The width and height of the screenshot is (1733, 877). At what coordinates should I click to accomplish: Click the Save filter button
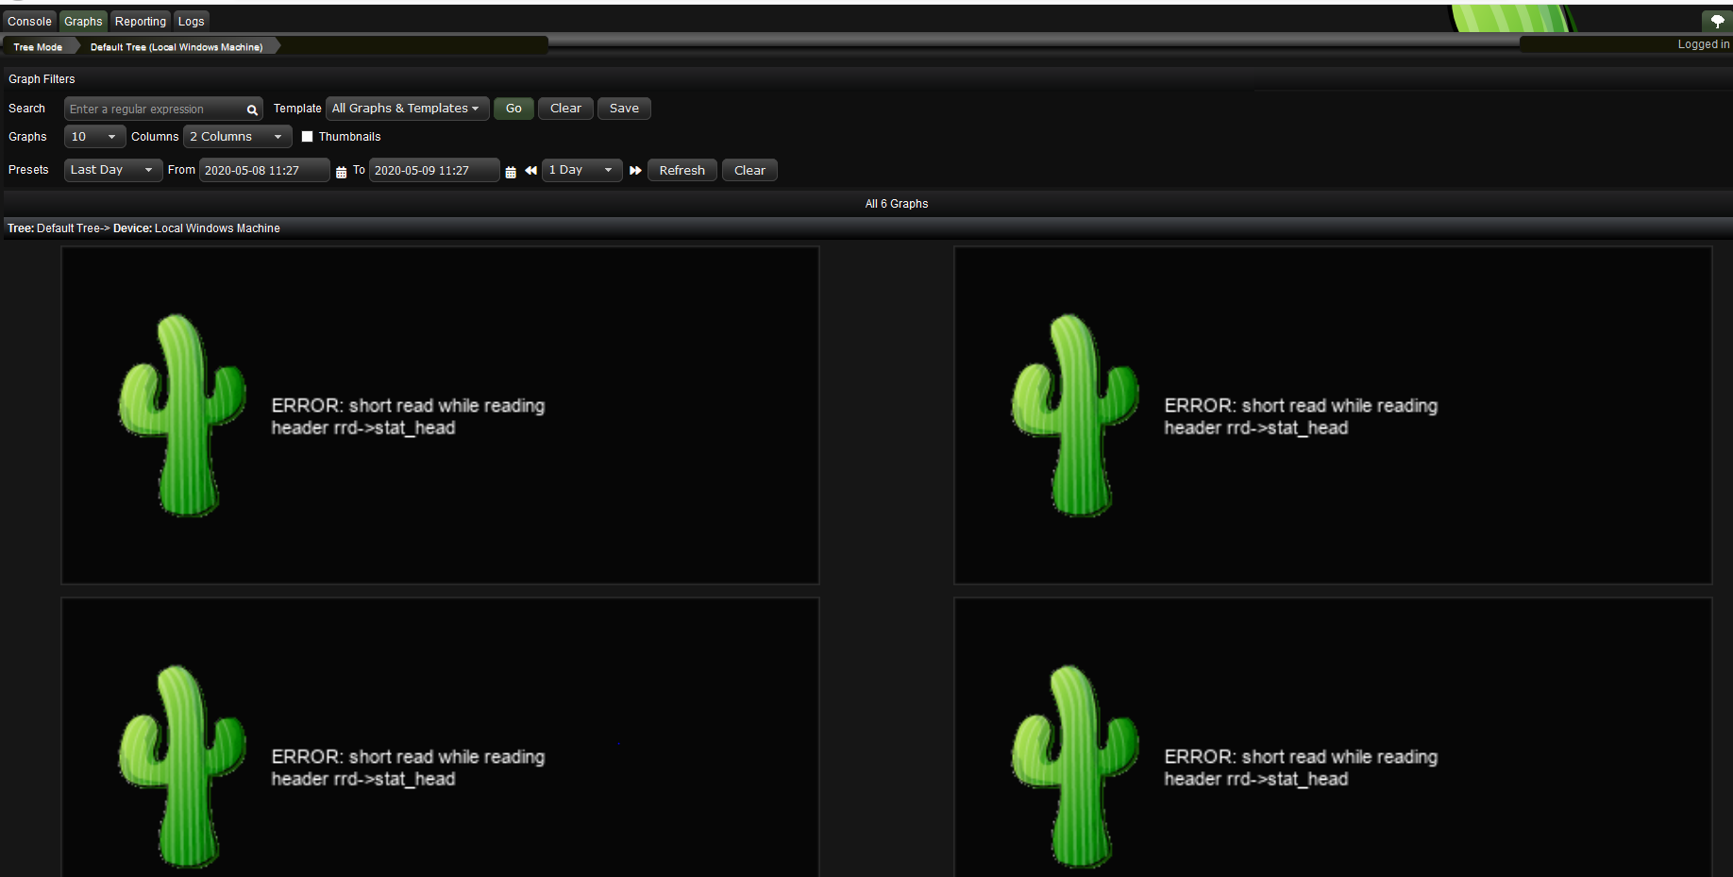click(x=624, y=109)
